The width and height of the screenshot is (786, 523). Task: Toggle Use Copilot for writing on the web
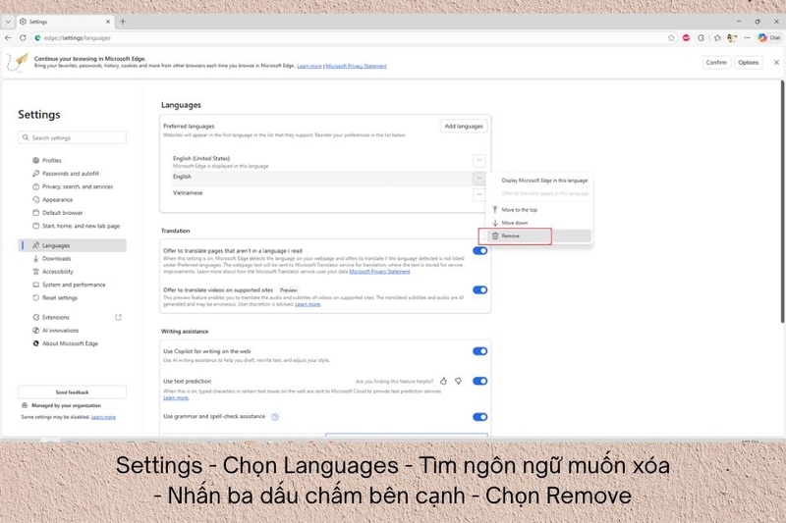point(479,351)
